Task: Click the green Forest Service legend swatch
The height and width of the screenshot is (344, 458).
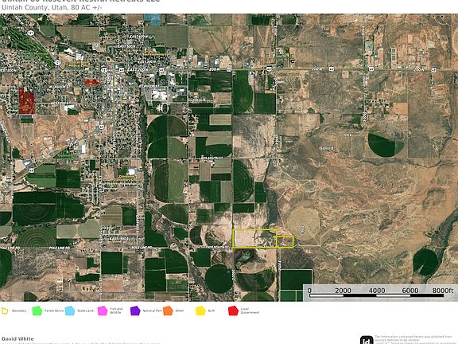Action: [37, 311]
